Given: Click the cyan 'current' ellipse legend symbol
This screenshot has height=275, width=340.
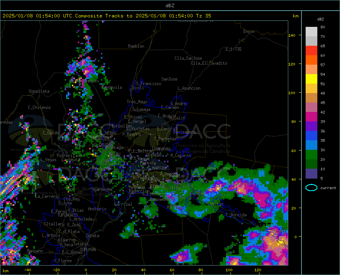Looking at the screenshot, I should [x=311, y=188].
